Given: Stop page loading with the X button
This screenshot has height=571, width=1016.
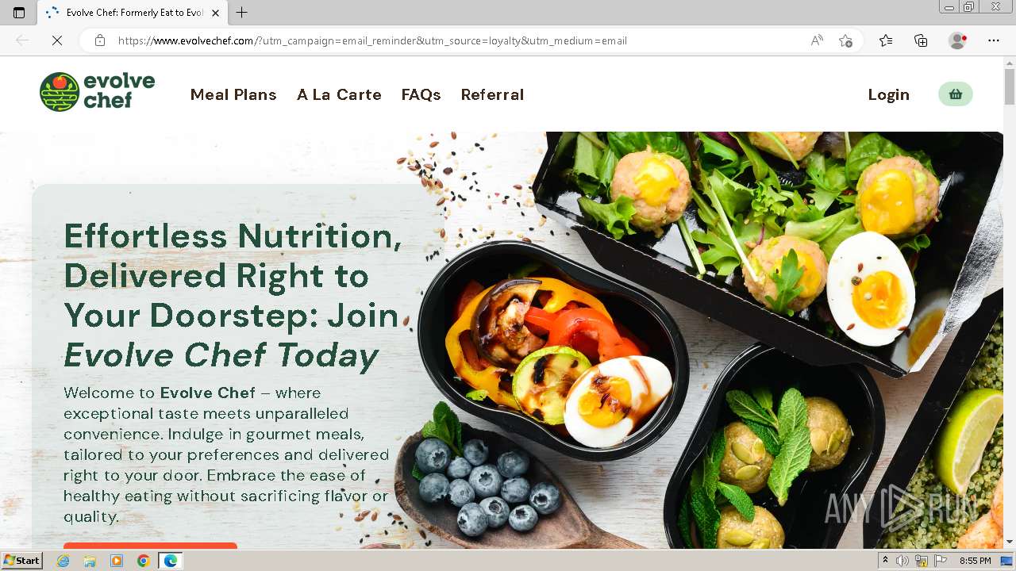Looking at the screenshot, I should (x=57, y=40).
